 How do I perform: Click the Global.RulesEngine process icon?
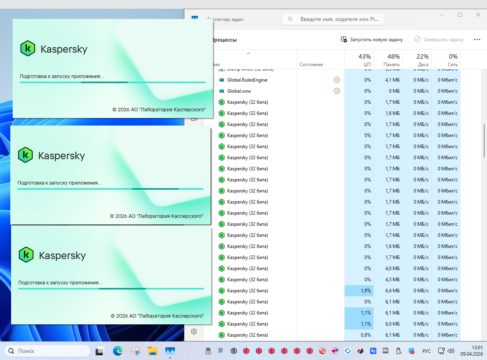222,80
